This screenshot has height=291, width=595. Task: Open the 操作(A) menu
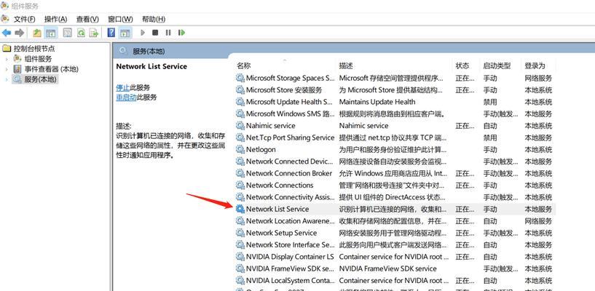pyautogui.click(x=55, y=19)
